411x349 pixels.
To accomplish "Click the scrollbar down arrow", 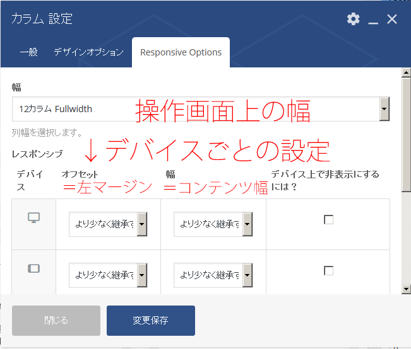I will (406, 289).
